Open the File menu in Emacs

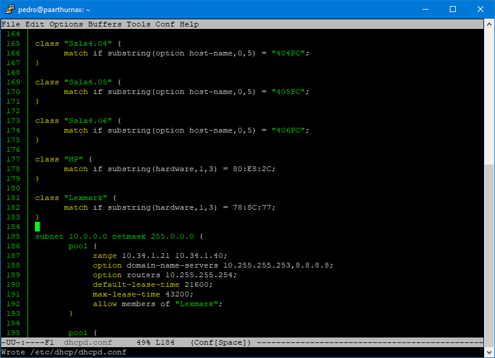click(11, 24)
